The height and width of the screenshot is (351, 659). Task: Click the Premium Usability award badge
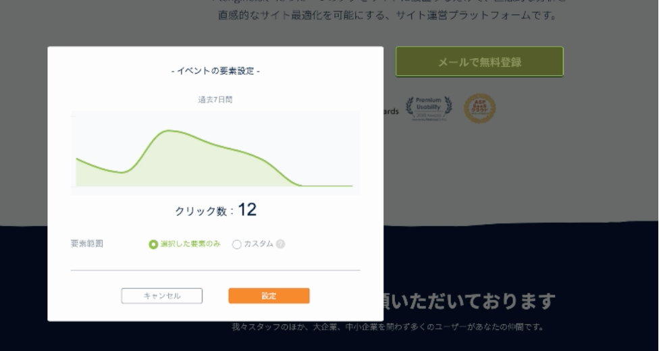pyautogui.click(x=429, y=109)
